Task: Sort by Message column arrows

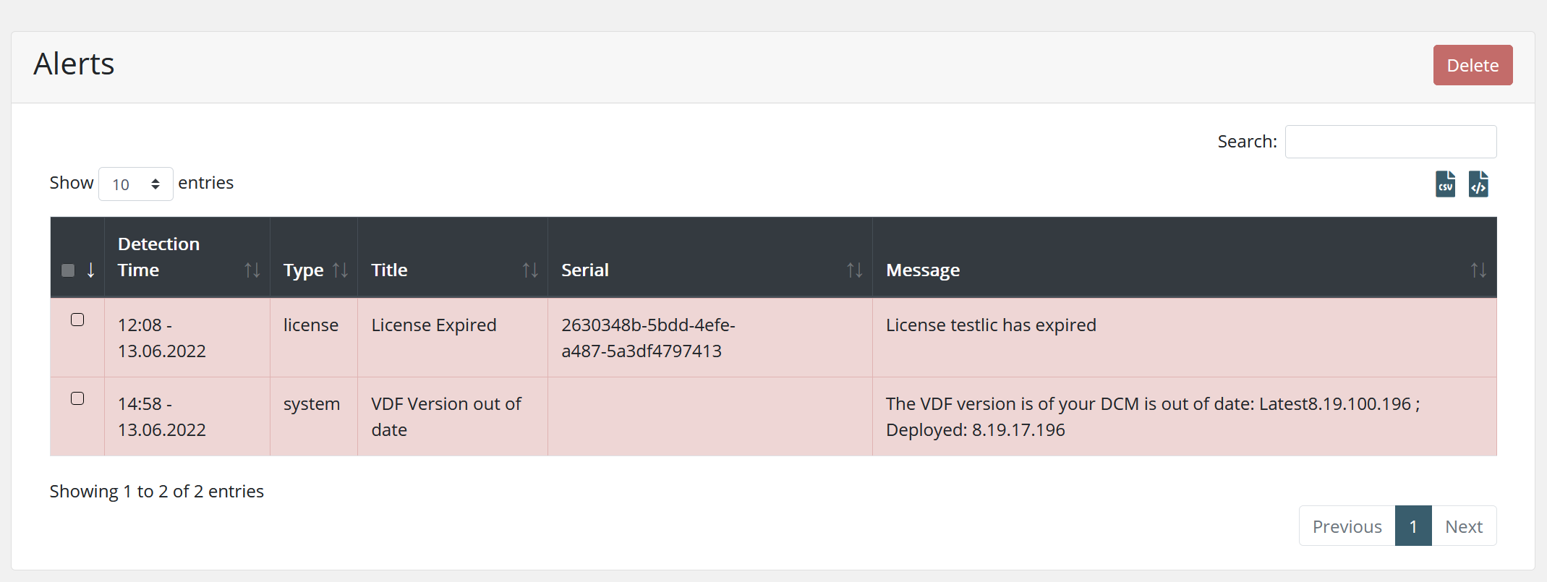Action: click(x=1478, y=270)
